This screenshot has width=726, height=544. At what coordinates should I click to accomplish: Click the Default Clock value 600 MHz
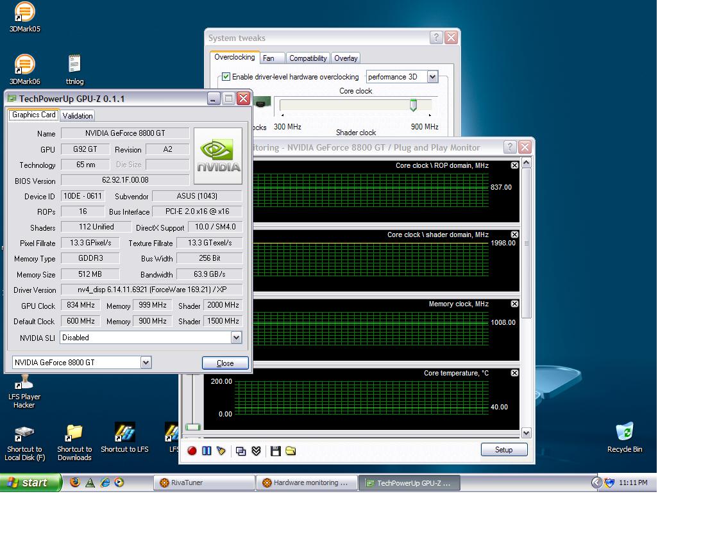[81, 321]
